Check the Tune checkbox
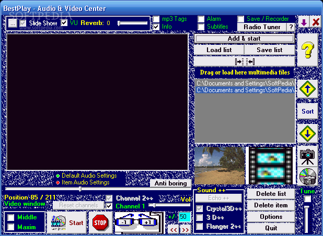The height and width of the screenshot is (236, 323). click(308, 198)
